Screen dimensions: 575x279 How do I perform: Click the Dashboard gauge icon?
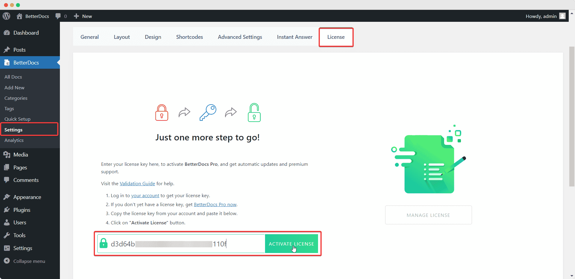(7, 33)
